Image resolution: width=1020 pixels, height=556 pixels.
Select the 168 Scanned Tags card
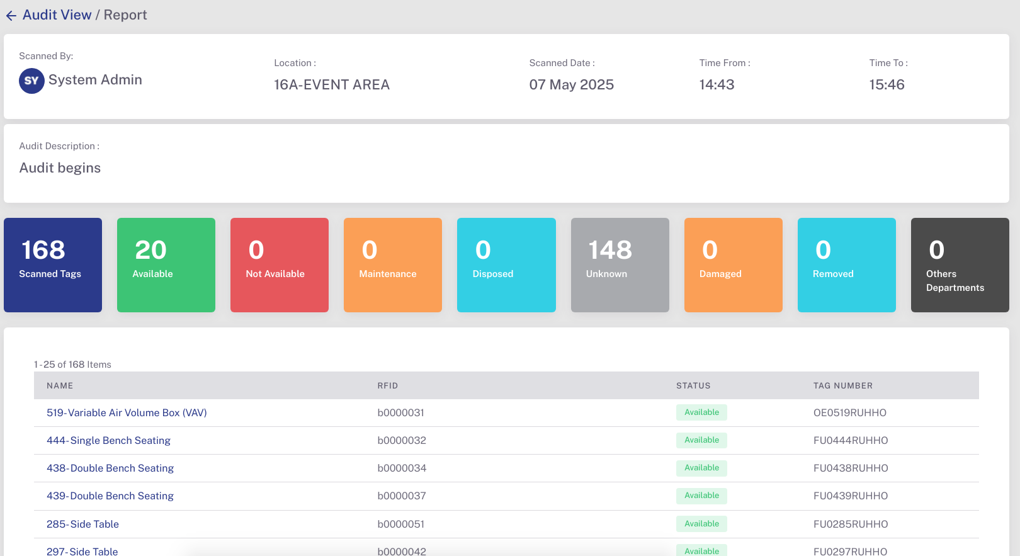click(x=53, y=265)
